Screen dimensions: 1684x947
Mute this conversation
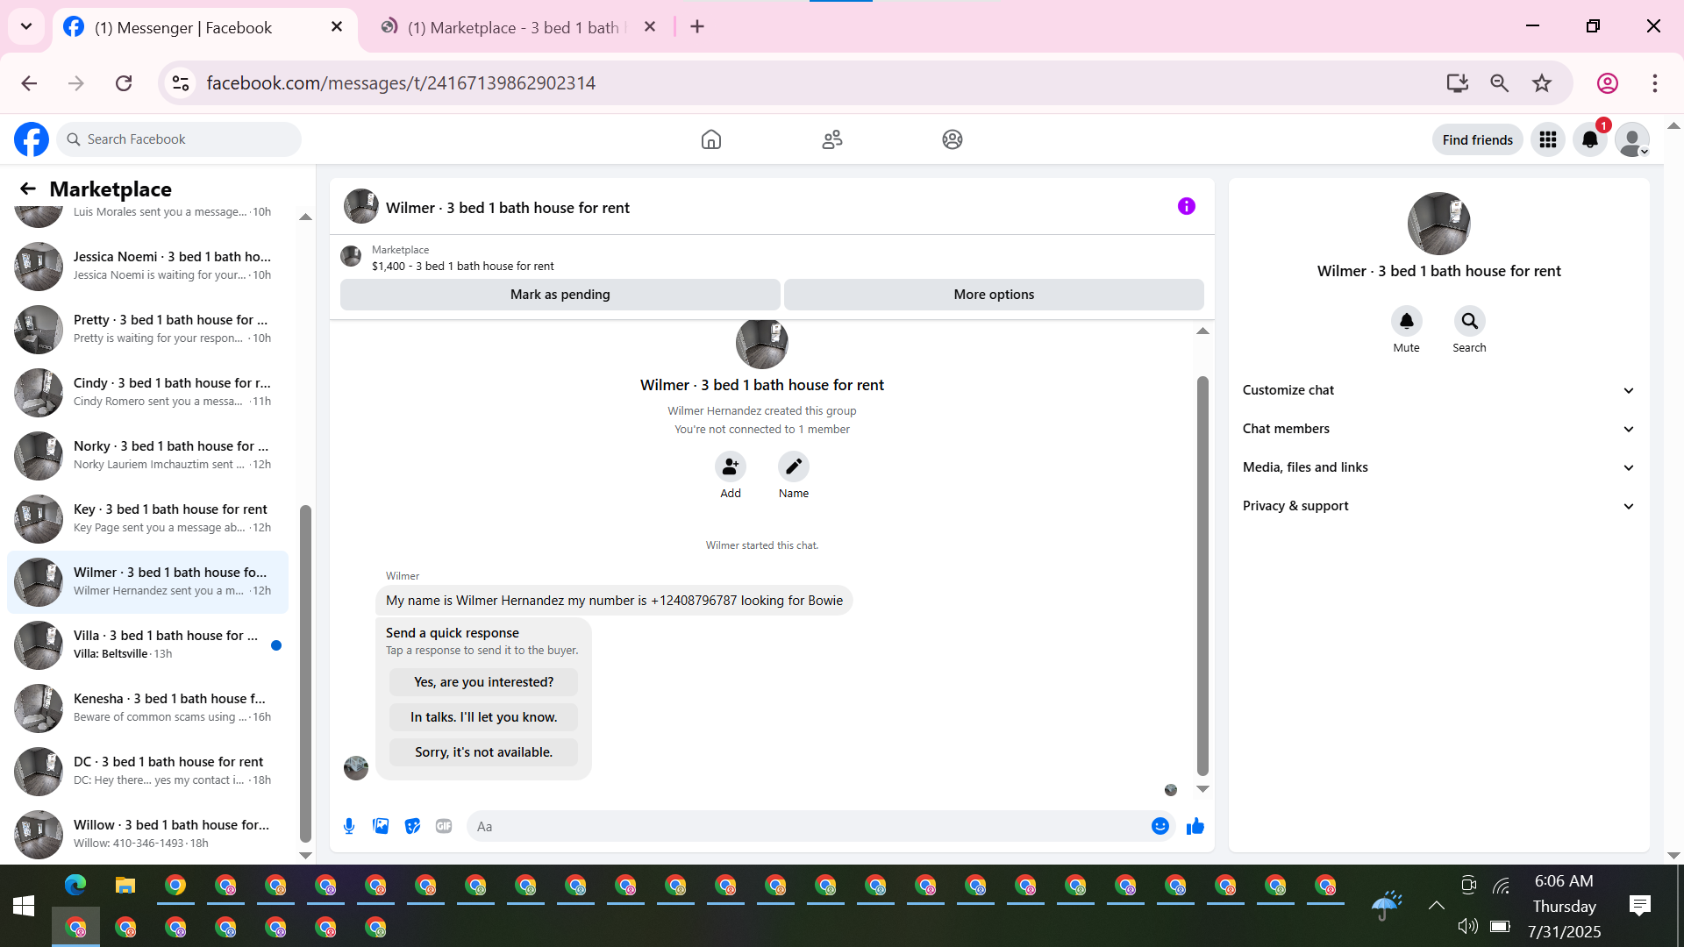click(1406, 322)
